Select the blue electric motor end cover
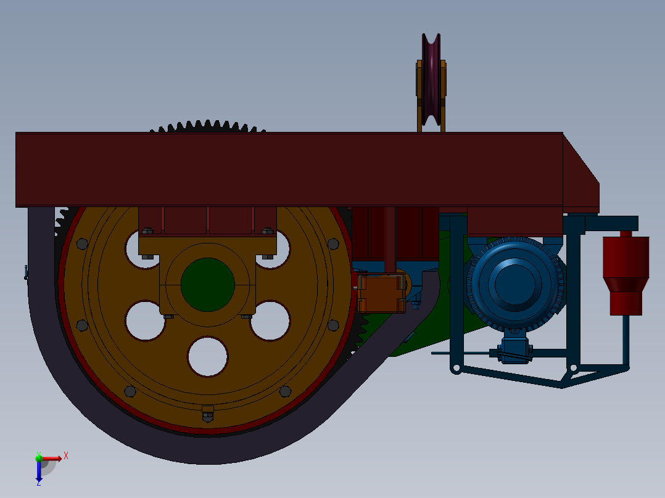The height and width of the screenshot is (498, 665). (x=515, y=283)
